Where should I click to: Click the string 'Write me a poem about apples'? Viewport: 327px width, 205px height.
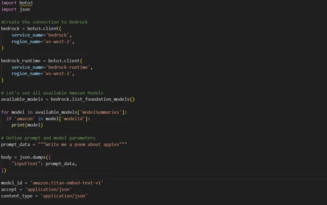click(83, 144)
